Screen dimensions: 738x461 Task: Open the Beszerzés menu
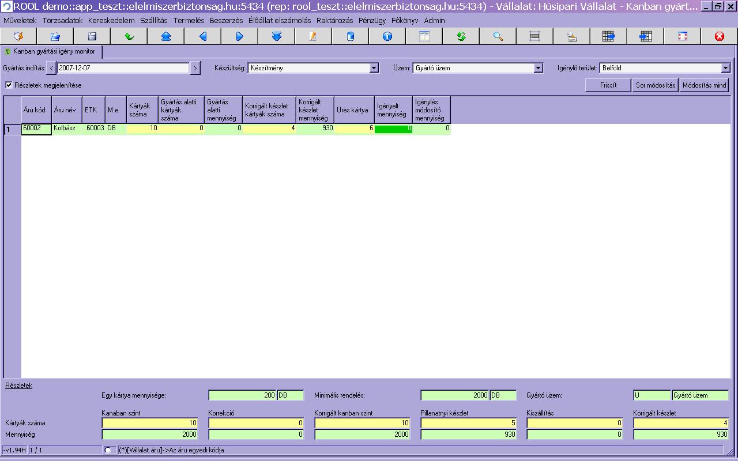(227, 20)
